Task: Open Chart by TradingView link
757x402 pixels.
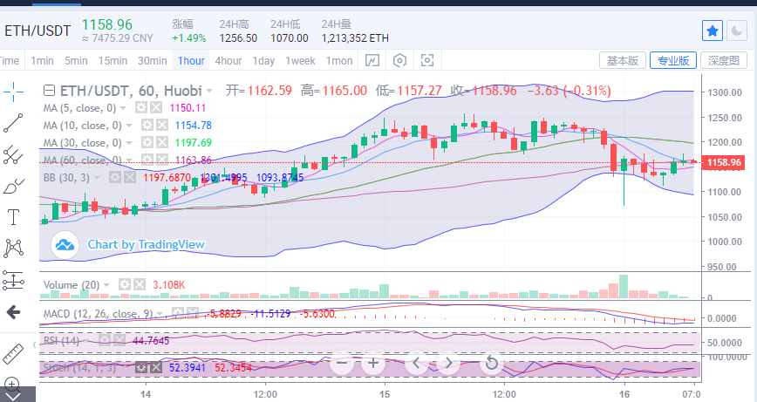Action: [146, 245]
